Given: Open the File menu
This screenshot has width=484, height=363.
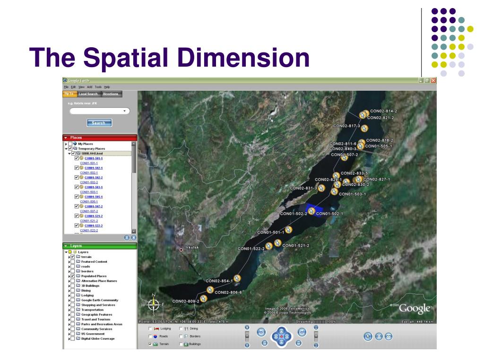Looking at the screenshot, I should (66, 87).
